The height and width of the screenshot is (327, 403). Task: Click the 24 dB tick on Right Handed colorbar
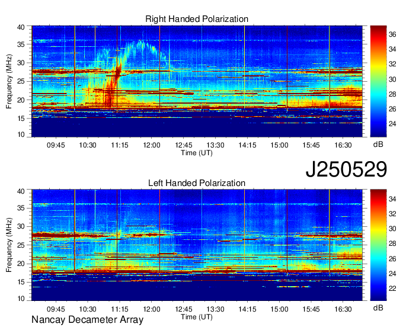[392, 124]
